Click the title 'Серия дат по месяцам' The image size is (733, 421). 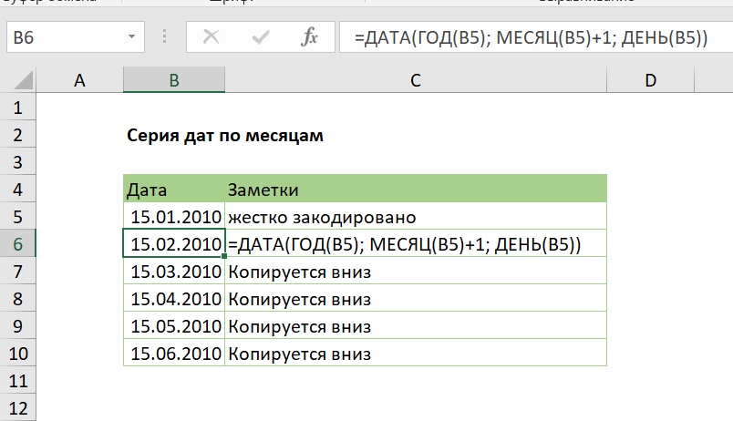225,136
